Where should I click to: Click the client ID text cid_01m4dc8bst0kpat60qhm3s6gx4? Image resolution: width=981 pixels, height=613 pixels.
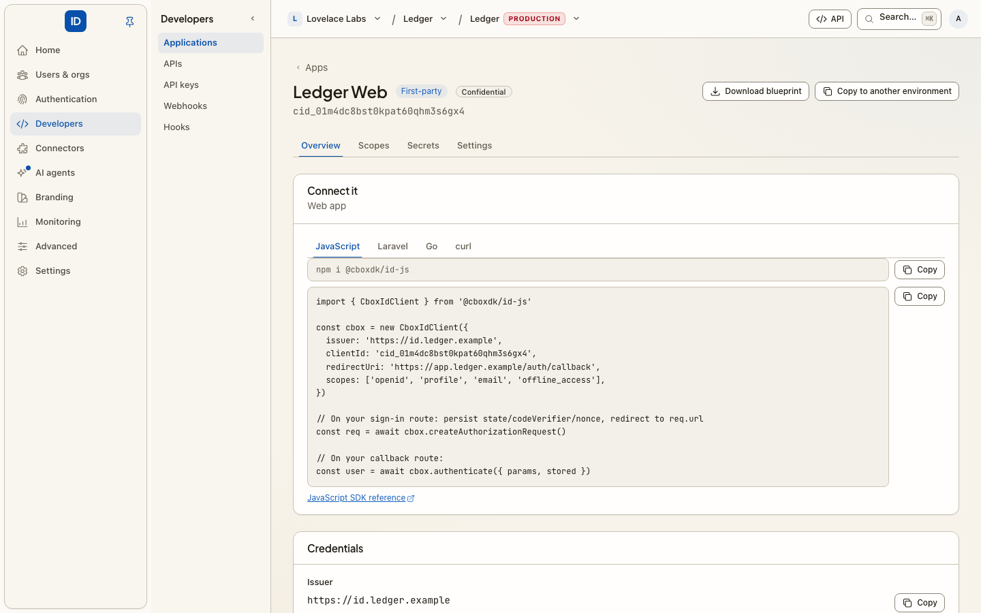coord(379,111)
